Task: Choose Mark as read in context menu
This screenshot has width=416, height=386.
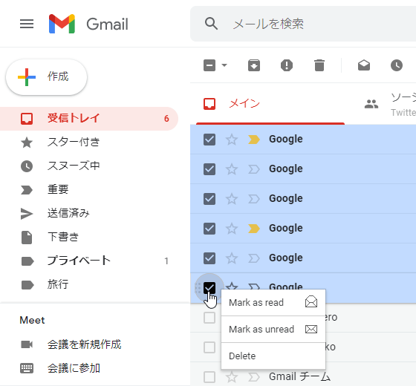Action: tap(273, 303)
